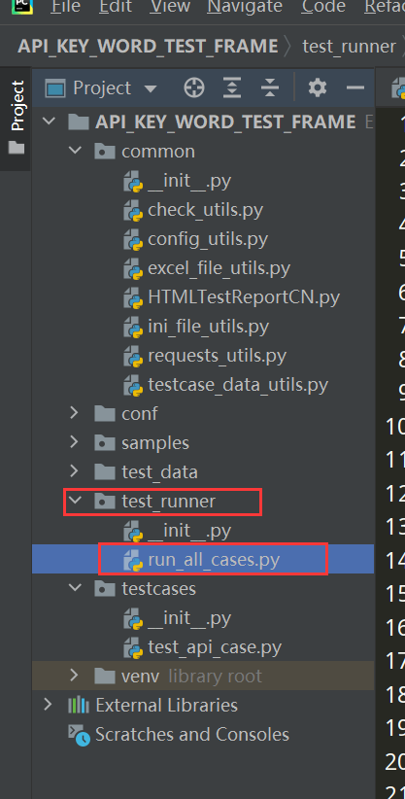The height and width of the screenshot is (799, 405).
Task: Click the Python file icon of check_utils.py
Action: pos(133,211)
